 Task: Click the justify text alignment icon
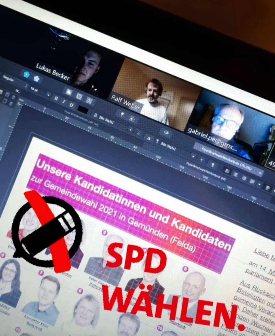[x=252, y=181]
